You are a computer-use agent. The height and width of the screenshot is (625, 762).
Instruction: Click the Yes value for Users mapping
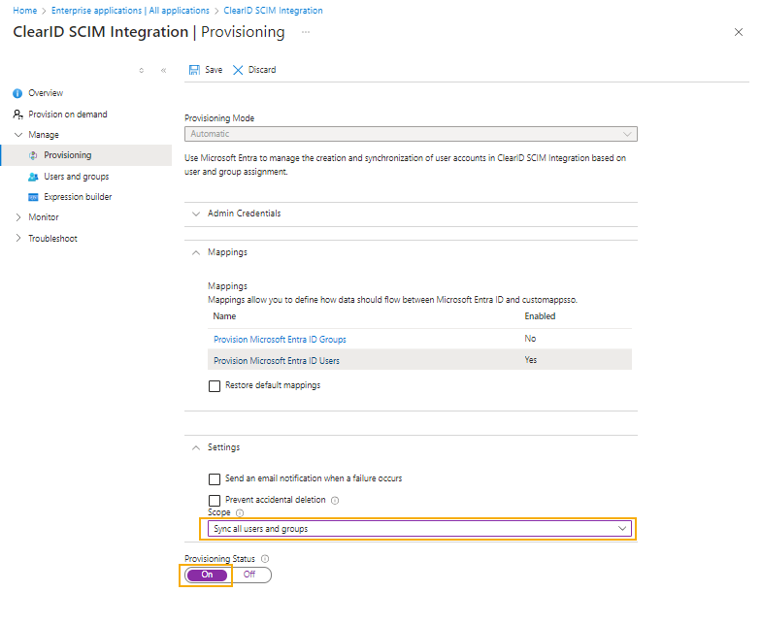[531, 361]
